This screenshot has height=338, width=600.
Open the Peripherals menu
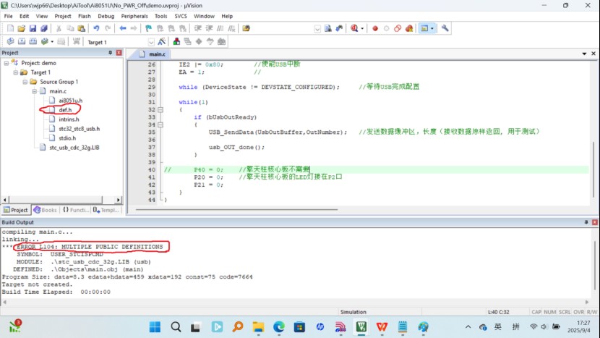(x=135, y=15)
